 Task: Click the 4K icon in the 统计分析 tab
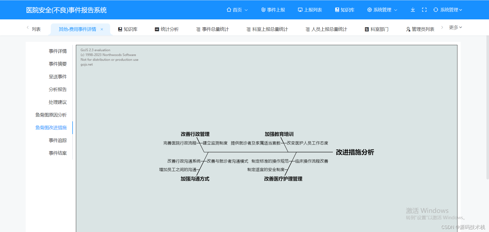pos(157,29)
